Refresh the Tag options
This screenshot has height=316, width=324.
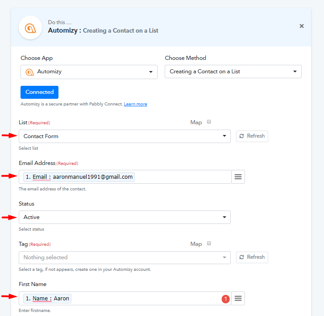(252, 257)
